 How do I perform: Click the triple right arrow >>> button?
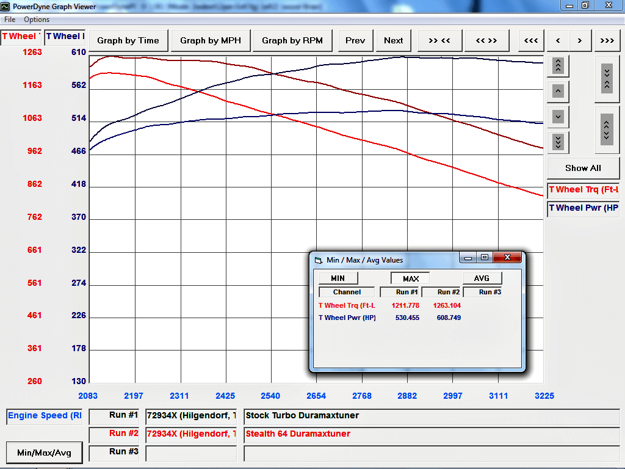point(607,41)
